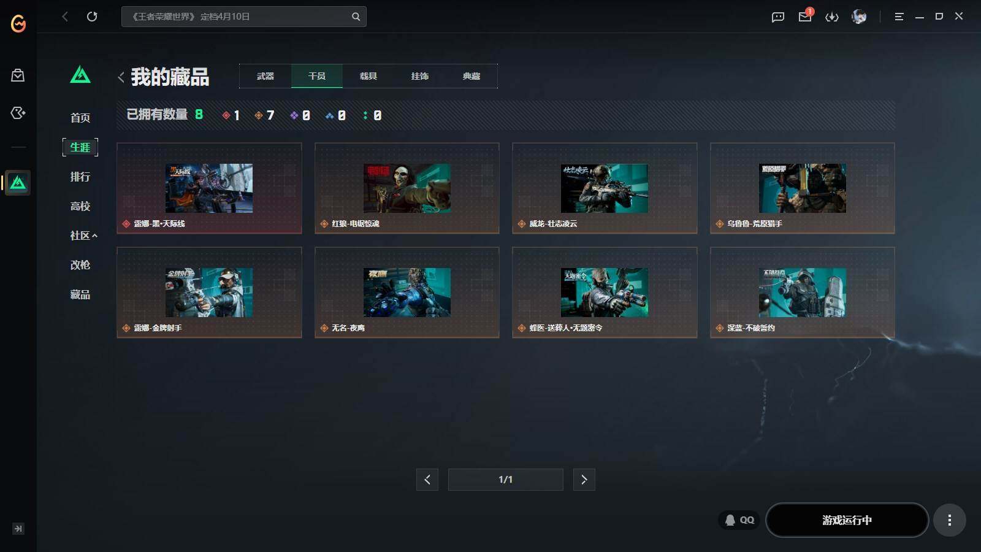981x552 pixels.
Task: Open the 露娜-金牌射手 skin card
Action: 209,293
